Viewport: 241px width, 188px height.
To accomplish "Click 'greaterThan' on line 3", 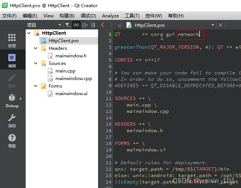I will (x=131, y=47).
